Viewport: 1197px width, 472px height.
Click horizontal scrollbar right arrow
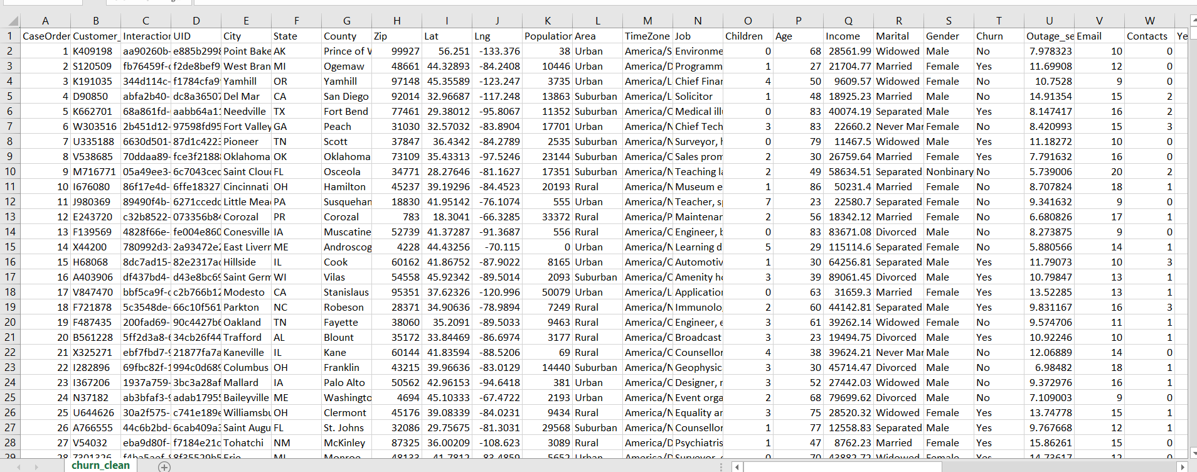1183,467
